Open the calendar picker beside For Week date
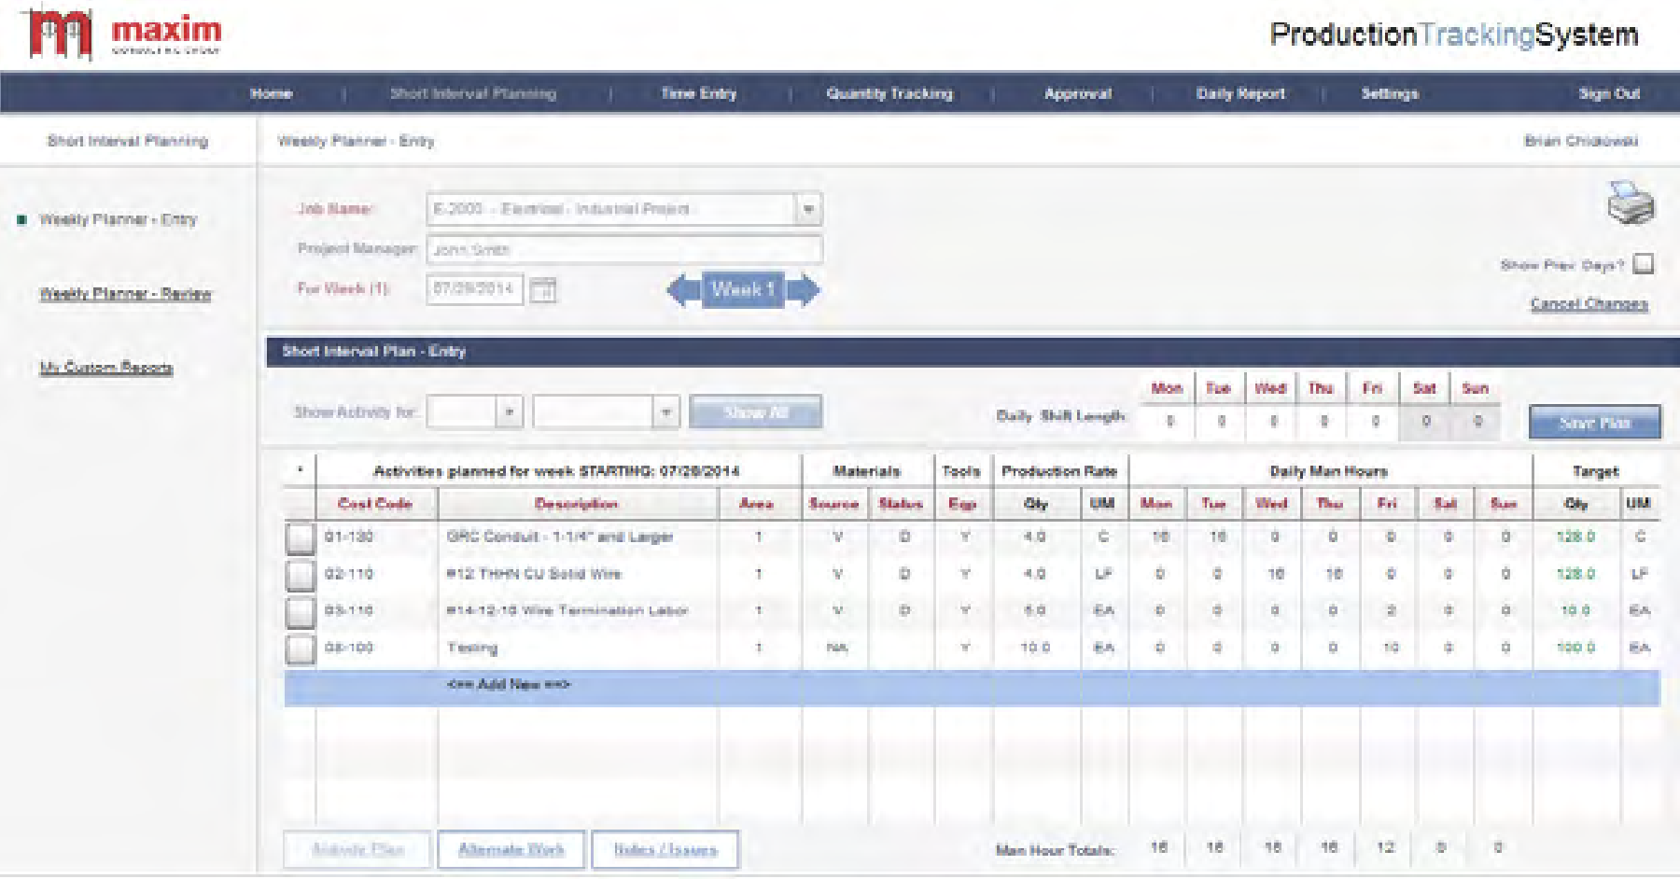Image resolution: width=1680 pixels, height=879 pixels. [x=543, y=290]
